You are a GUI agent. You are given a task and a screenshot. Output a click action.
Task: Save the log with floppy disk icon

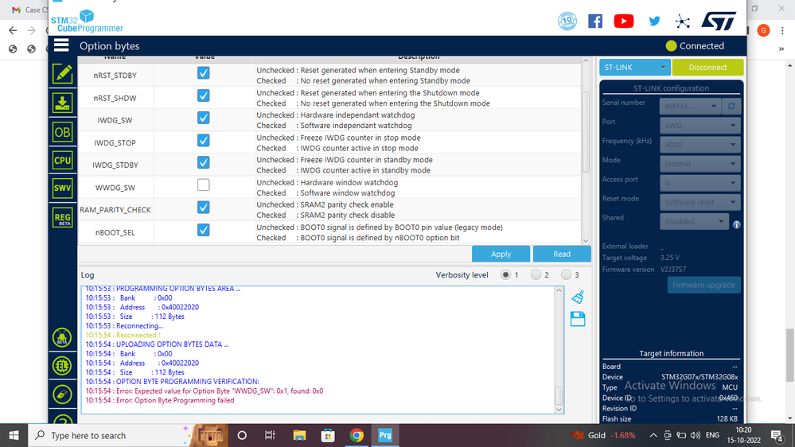pyautogui.click(x=578, y=319)
